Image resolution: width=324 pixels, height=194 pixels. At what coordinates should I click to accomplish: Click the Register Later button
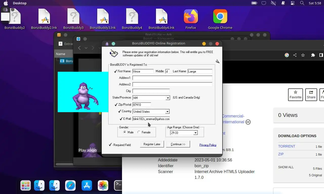point(152,144)
